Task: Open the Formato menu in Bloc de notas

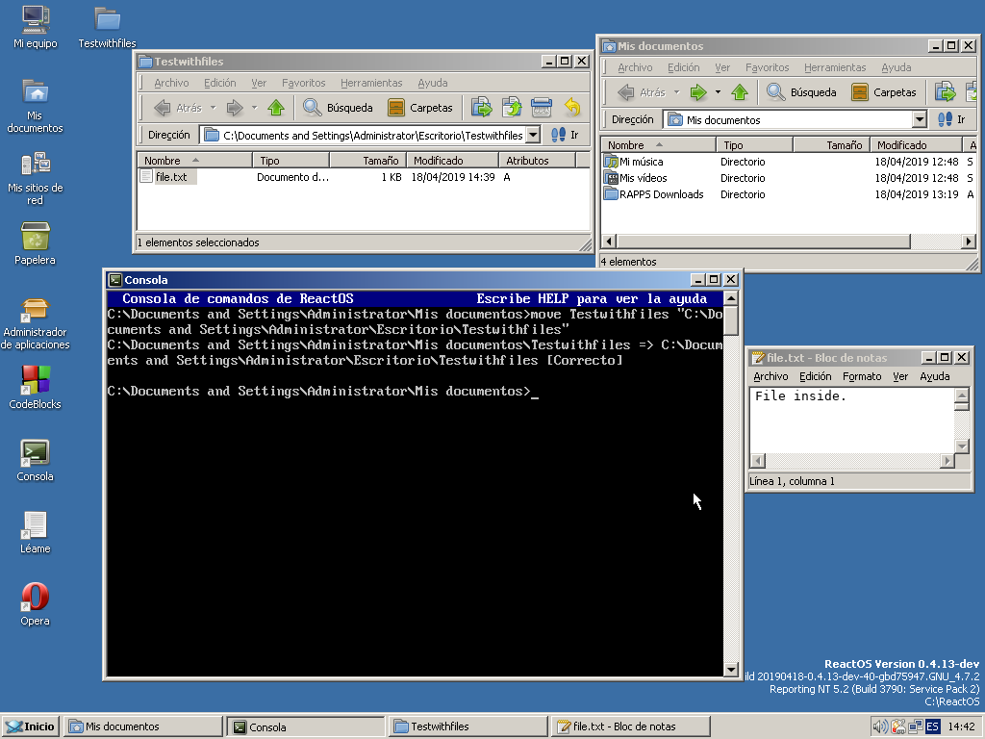Action: 862,376
